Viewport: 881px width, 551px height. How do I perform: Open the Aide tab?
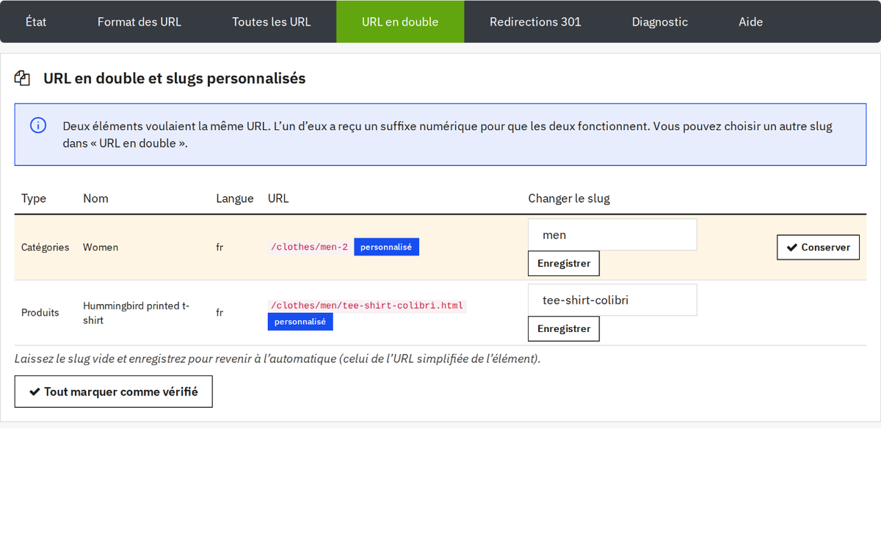coord(750,22)
